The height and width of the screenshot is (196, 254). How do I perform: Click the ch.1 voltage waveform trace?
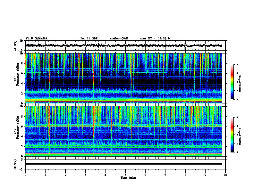click(124, 45)
